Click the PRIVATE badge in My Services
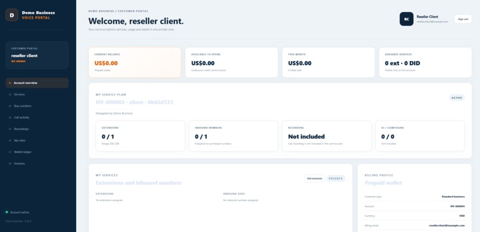Viewport: 480px width, 232px height. point(336,178)
